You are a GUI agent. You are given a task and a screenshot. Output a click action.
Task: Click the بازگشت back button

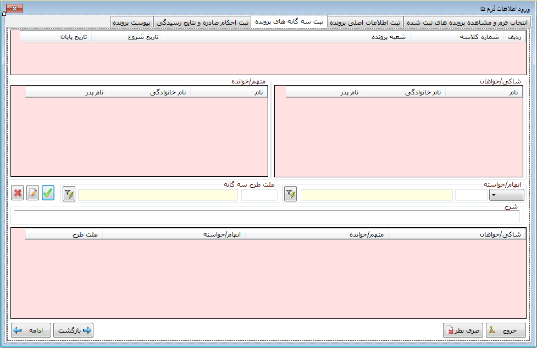click(74, 330)
